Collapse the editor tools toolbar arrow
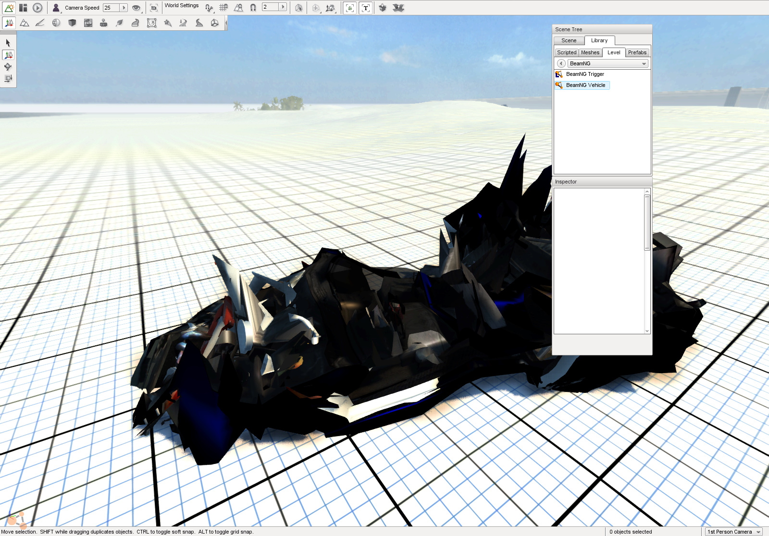This screenshot has width=769, height=536. 226,23
